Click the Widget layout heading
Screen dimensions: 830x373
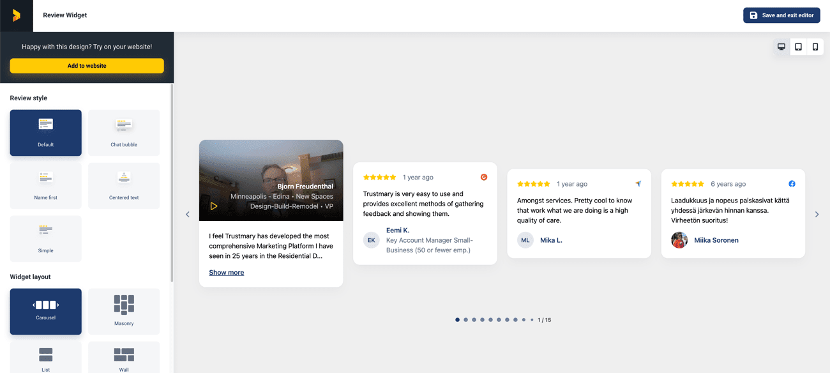point(30,277)
